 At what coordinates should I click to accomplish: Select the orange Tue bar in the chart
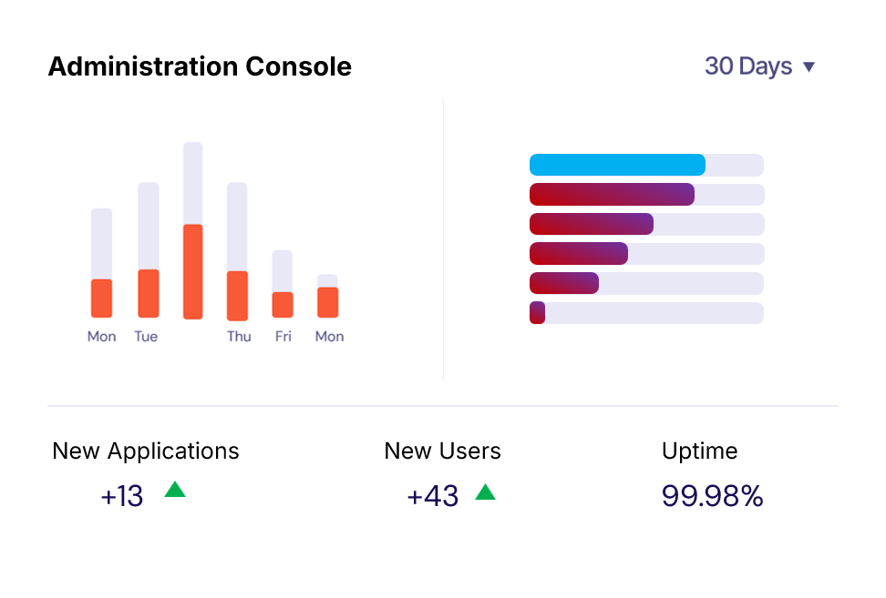pos(149,293)
